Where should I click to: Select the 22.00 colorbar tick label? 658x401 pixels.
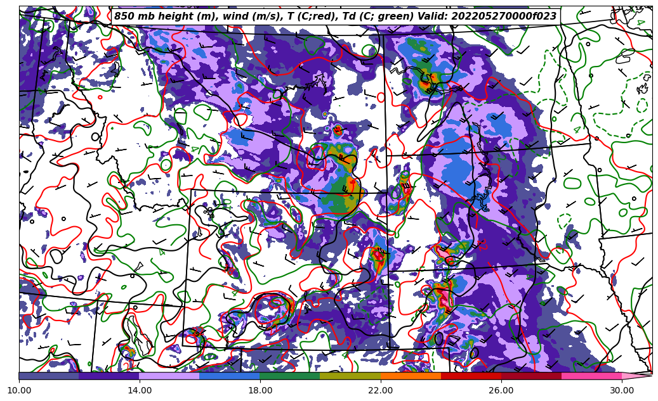[381, 391]
